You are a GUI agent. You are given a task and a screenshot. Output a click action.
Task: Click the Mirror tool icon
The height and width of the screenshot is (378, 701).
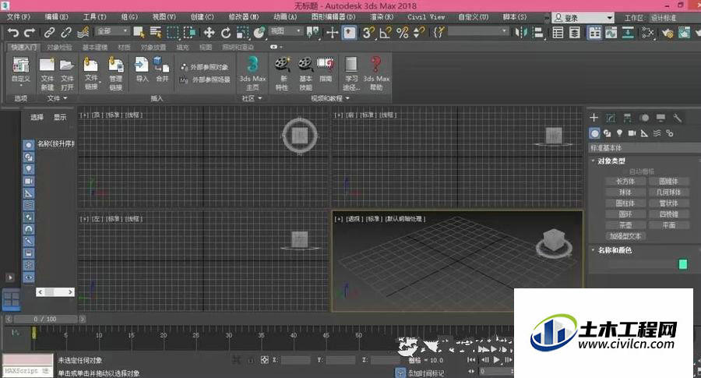(x=521, y=33)
